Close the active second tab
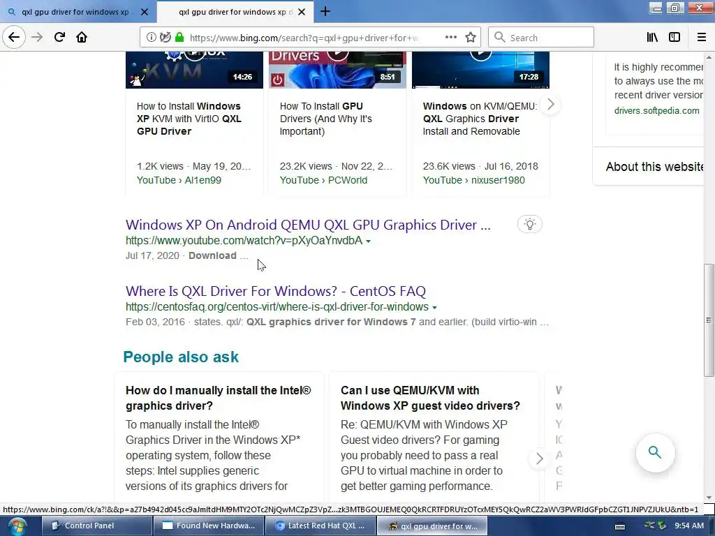 coord(302,12)
